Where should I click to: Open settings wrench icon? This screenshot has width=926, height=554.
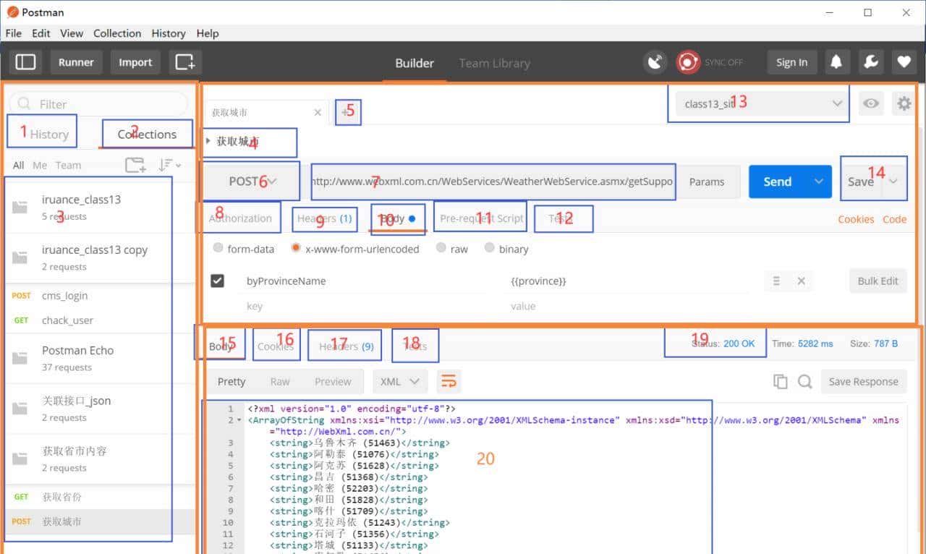click(870, 62)
